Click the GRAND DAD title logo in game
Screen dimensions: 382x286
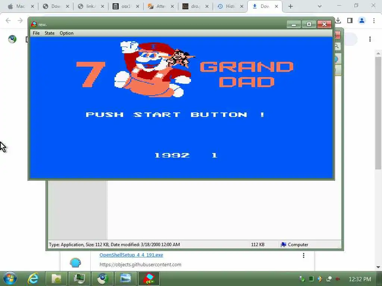point(247,74)
